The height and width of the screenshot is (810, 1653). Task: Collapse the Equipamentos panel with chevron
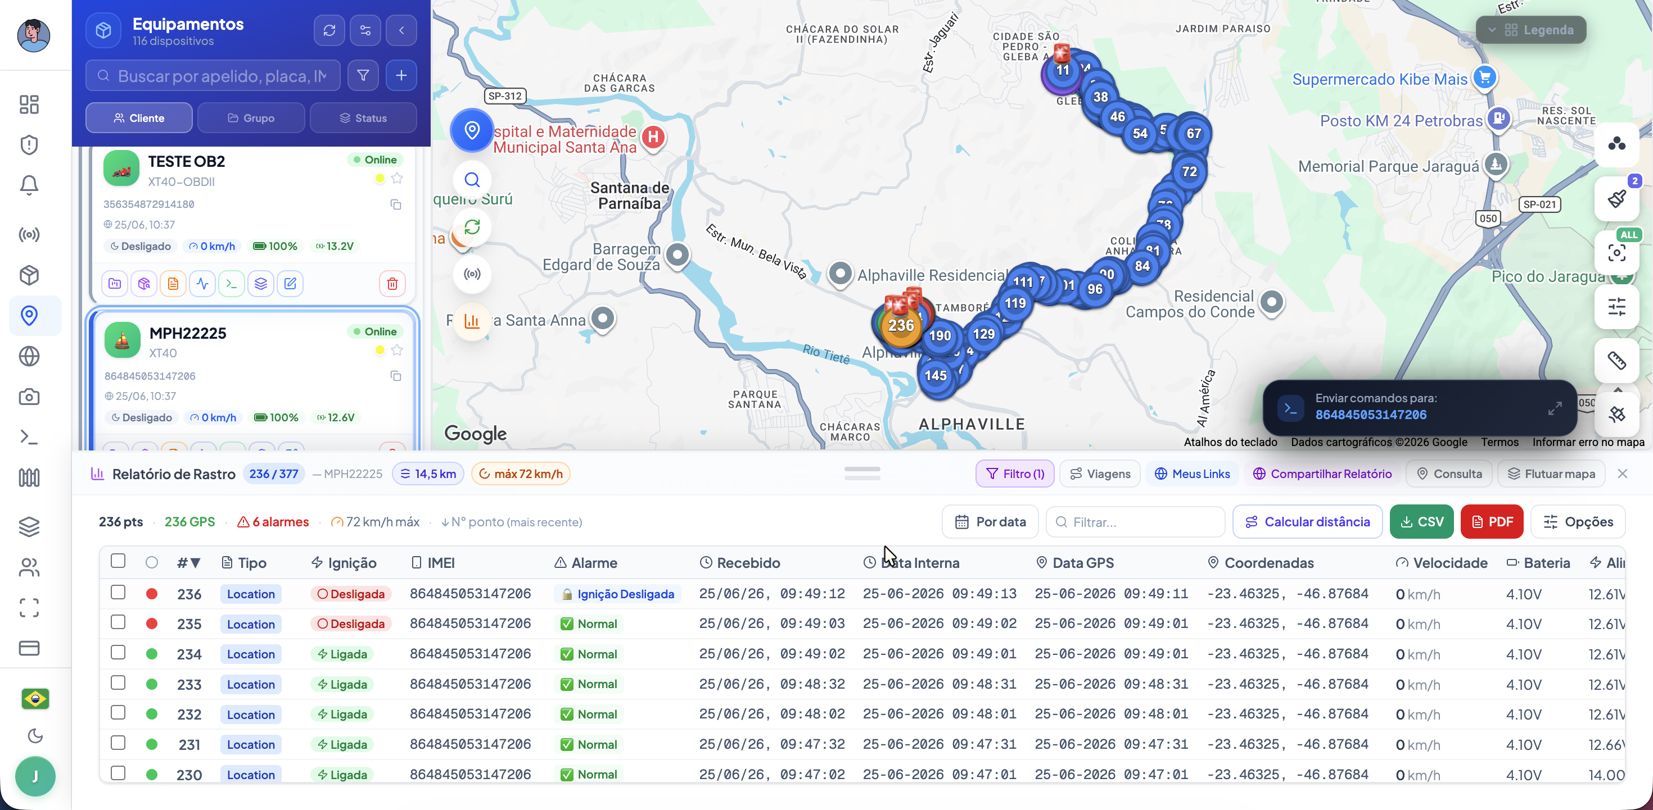tap(401, 30)
